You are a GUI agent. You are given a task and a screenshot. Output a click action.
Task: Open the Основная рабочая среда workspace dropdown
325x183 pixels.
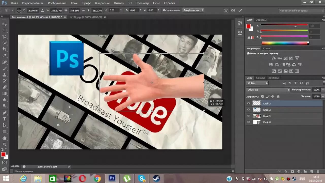coord(301,11)
